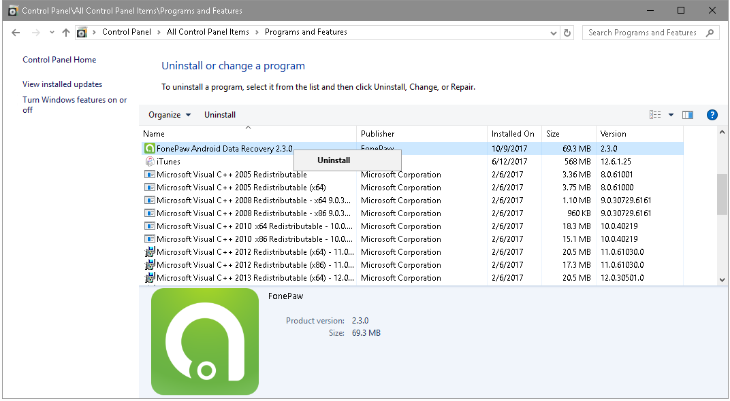730x401 pixels.
Task: Click the Control Panel icon in address bar
Action: (82, 33)
